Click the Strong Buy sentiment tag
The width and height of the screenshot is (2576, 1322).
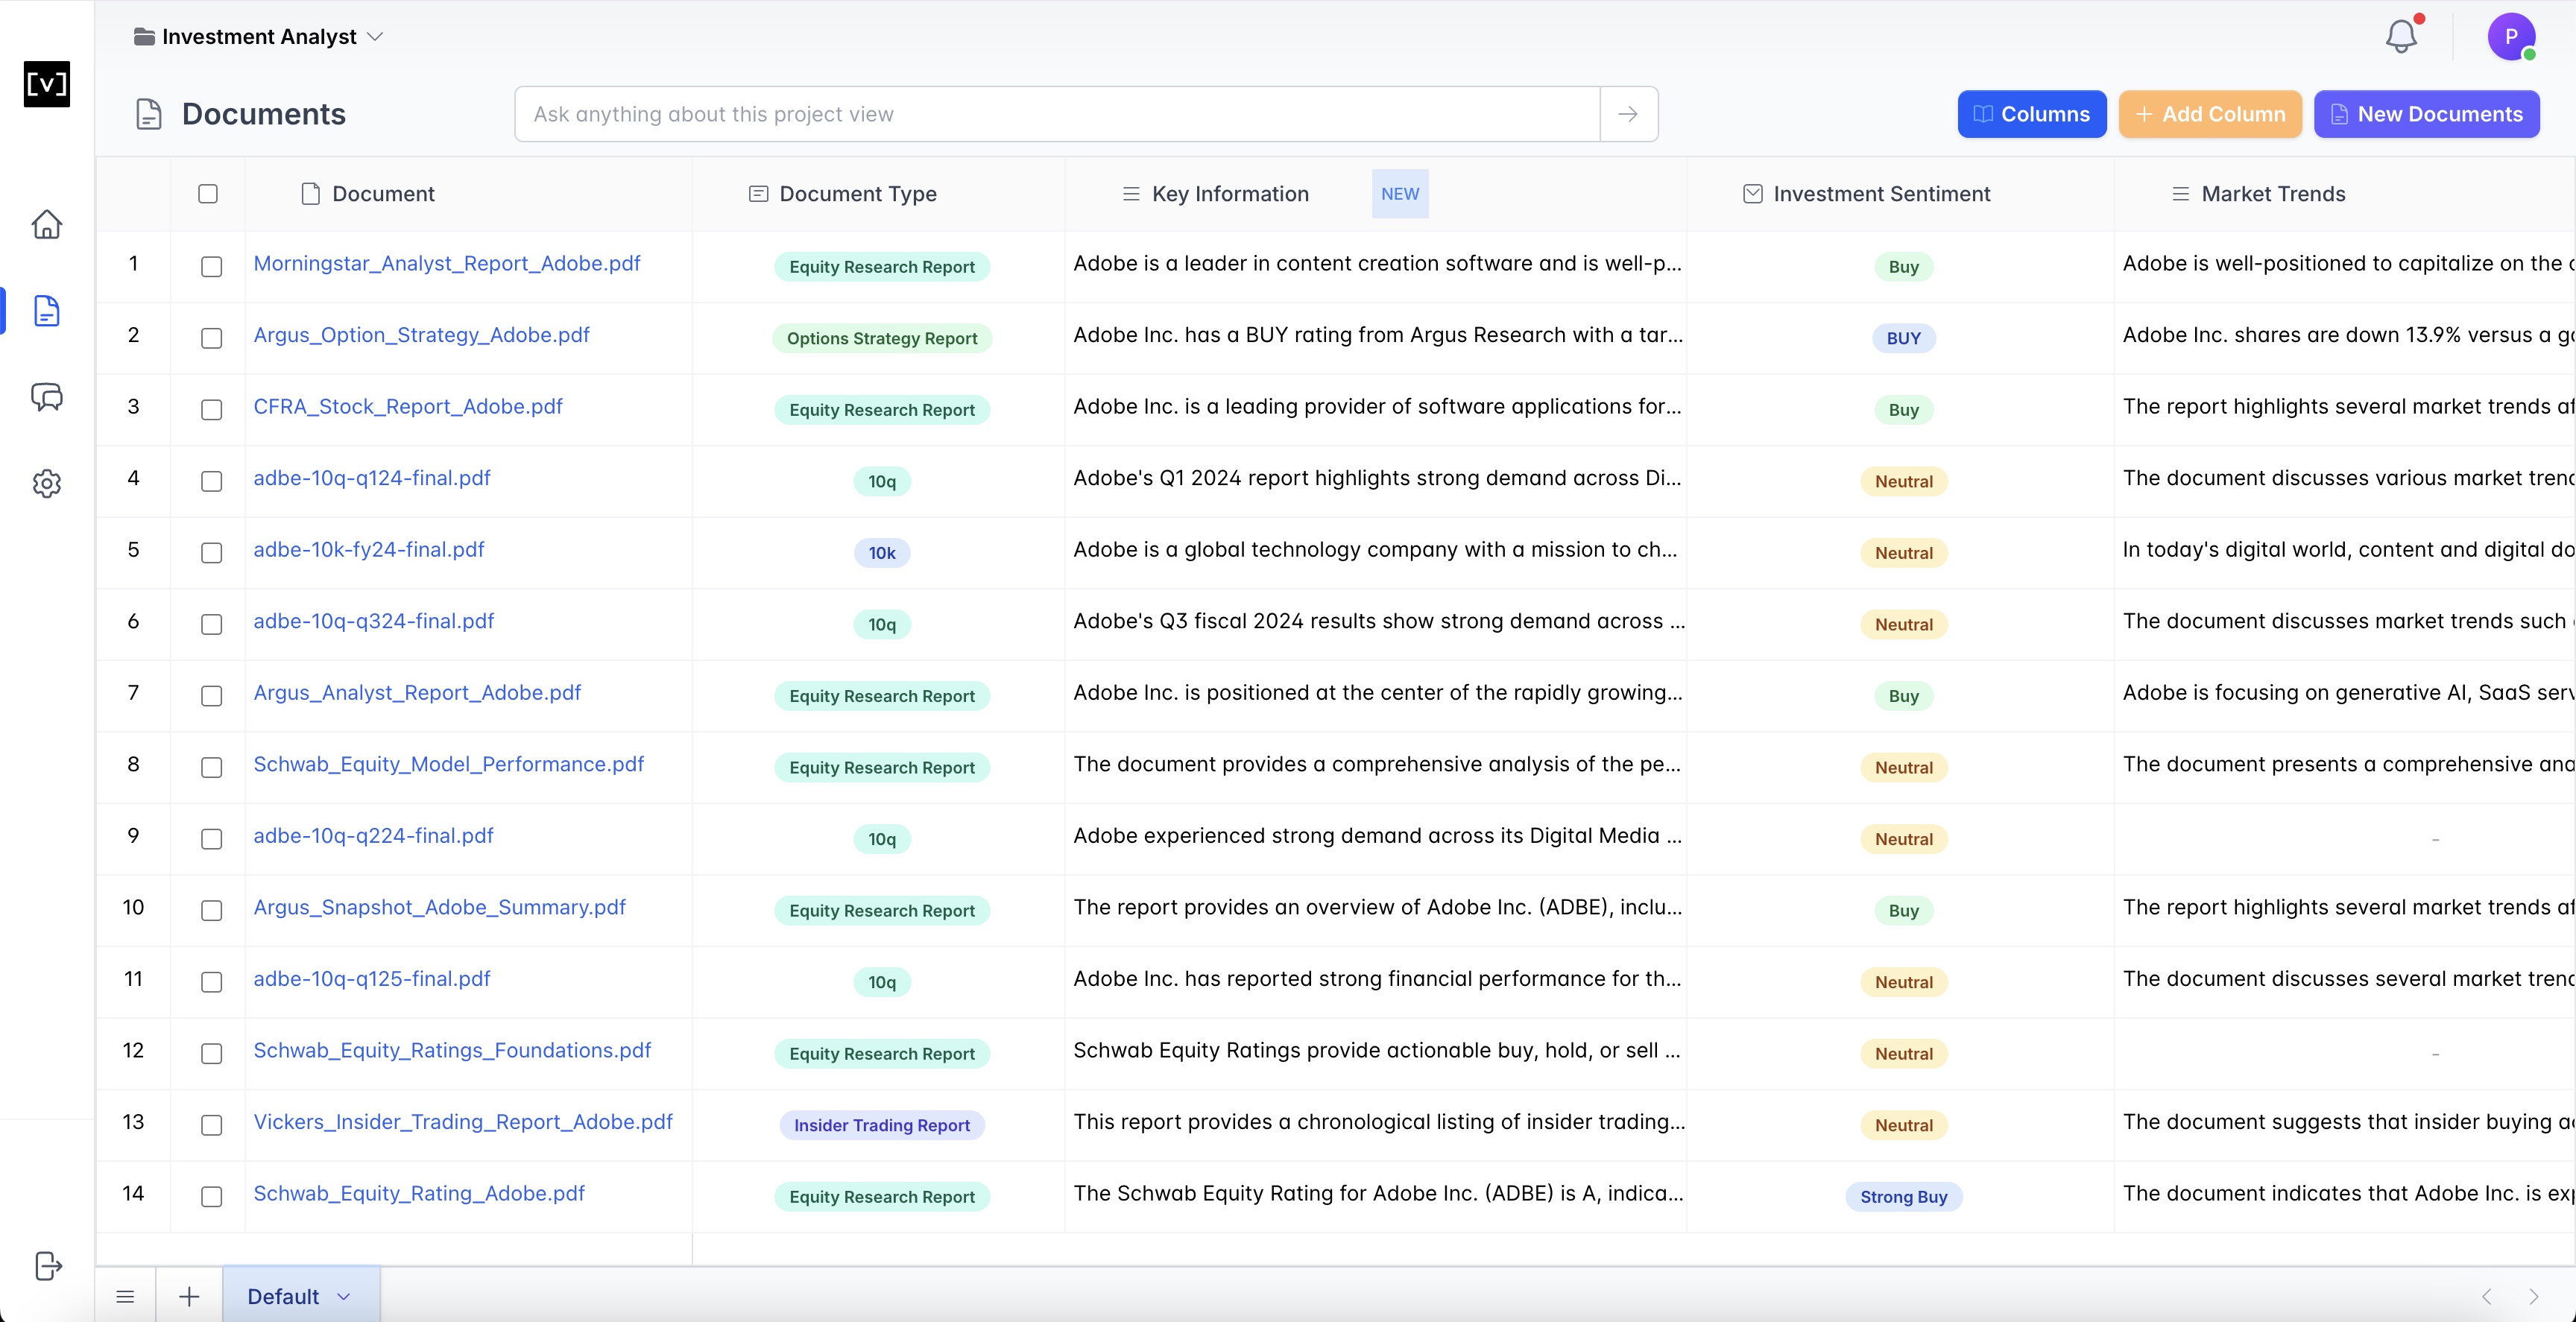click(1903, 1197)
